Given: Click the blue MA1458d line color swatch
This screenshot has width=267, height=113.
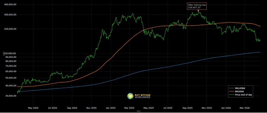Looking at the screenshot, I should click(x=232, y=88).
